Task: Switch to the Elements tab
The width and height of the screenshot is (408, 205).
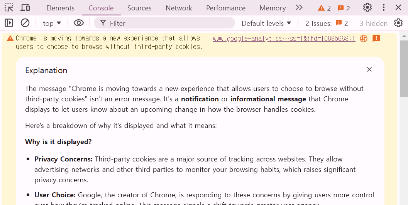Action: pyautogui.click(x=60, y=8)
